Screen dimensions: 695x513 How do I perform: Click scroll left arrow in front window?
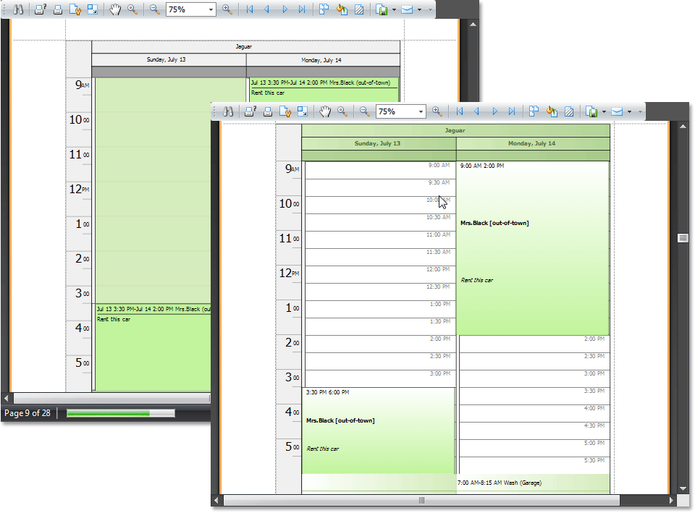pyautogui.click(x=216, y=500)
